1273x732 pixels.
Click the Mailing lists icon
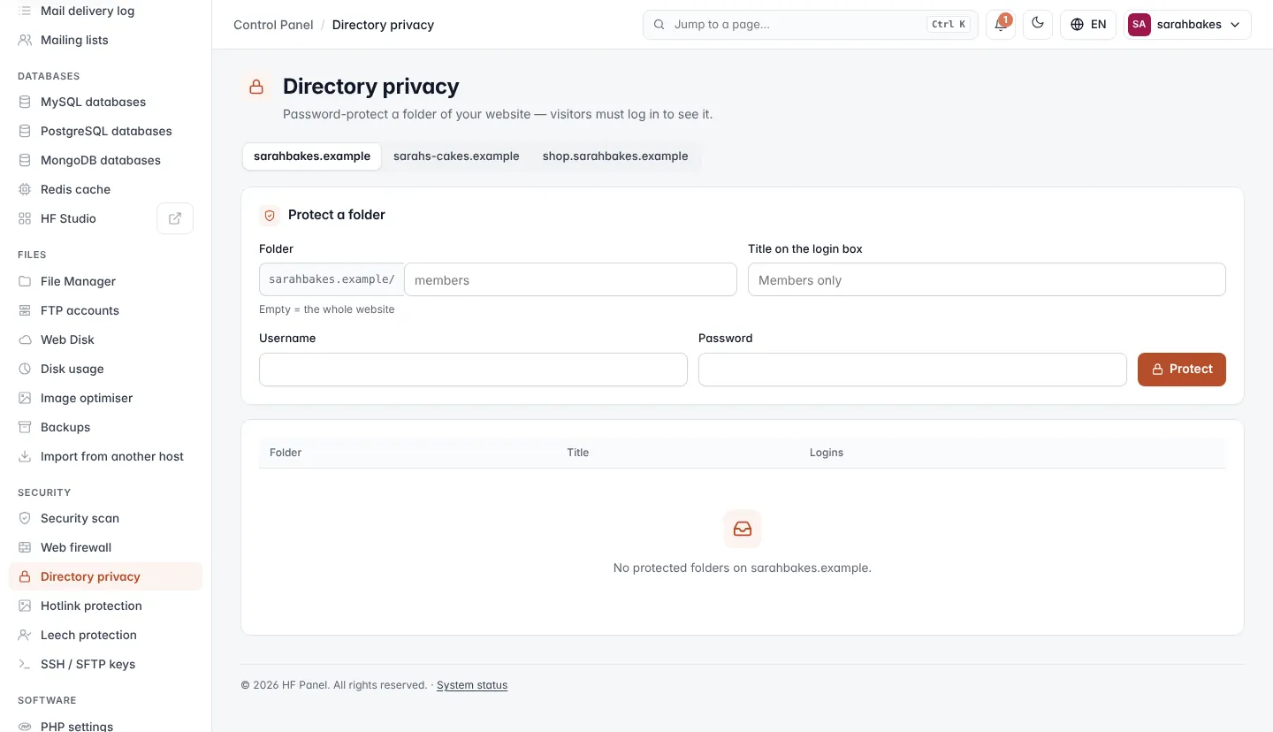25,40
